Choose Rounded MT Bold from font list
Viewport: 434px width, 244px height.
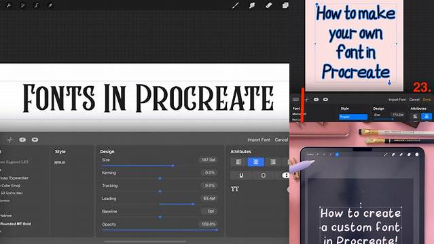[16, 224]
